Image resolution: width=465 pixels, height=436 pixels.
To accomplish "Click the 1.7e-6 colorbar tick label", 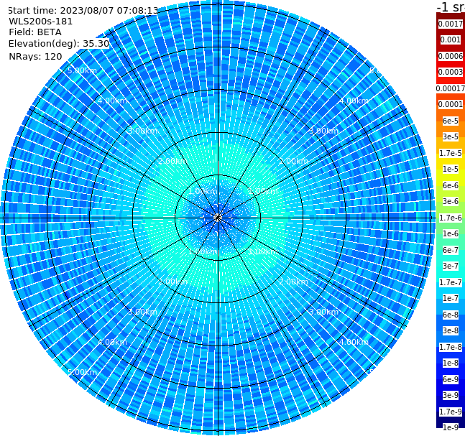I will pyautogui.click(x=451, y=218).
